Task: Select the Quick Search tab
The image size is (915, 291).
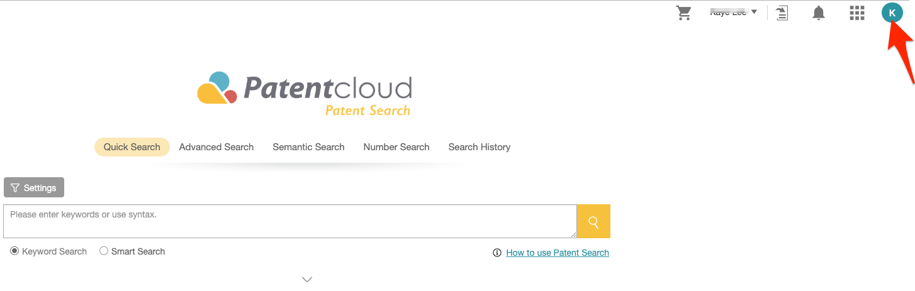Action: coord(132,147)
